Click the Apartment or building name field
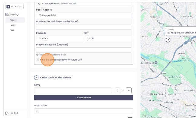The height and width of the screenshot is (120, 196). (x=83, y=27)
